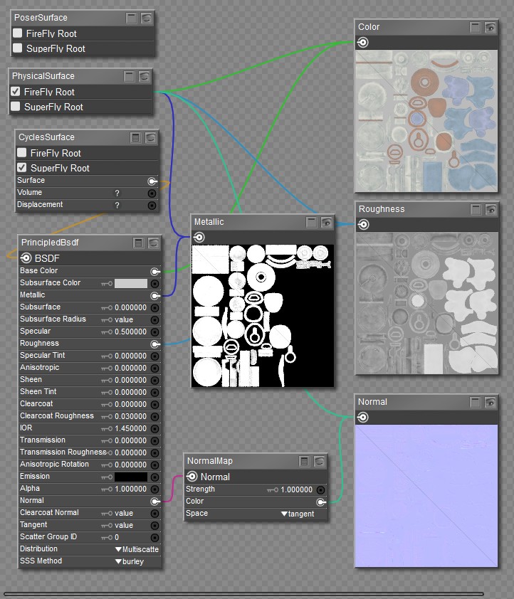Image resolution: width=514 pixels, height=599 pixels.
Task: Click BSDF output socket on PrincipledBsdf
Action: click(26, 258)
